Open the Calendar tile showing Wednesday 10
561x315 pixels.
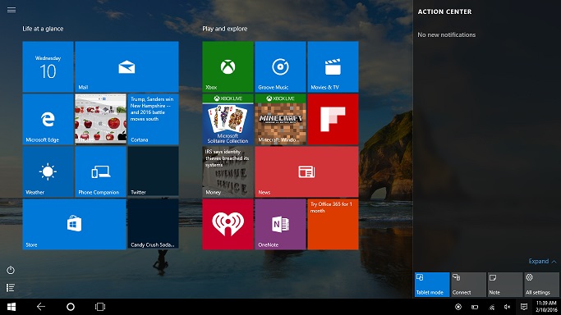click(x=48, y=66)
